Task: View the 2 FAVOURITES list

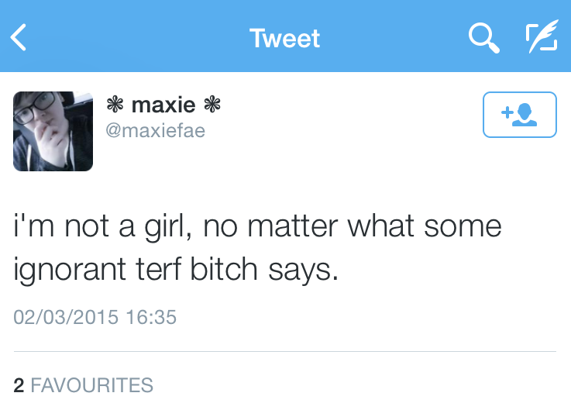Action: (x=84, y=385)
